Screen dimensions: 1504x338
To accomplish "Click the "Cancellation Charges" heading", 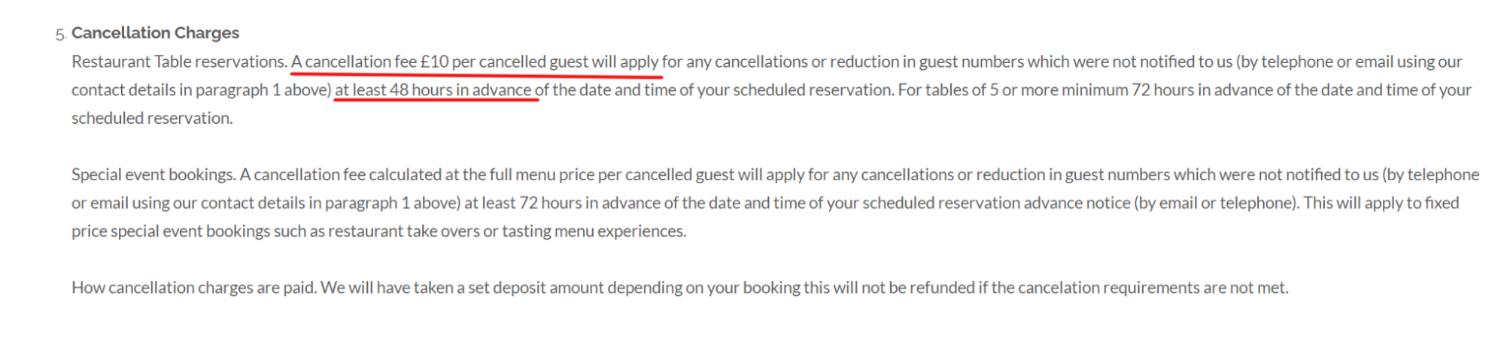I will 155,33.
